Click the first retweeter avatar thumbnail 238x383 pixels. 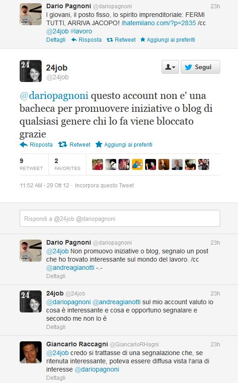(97, 164)
